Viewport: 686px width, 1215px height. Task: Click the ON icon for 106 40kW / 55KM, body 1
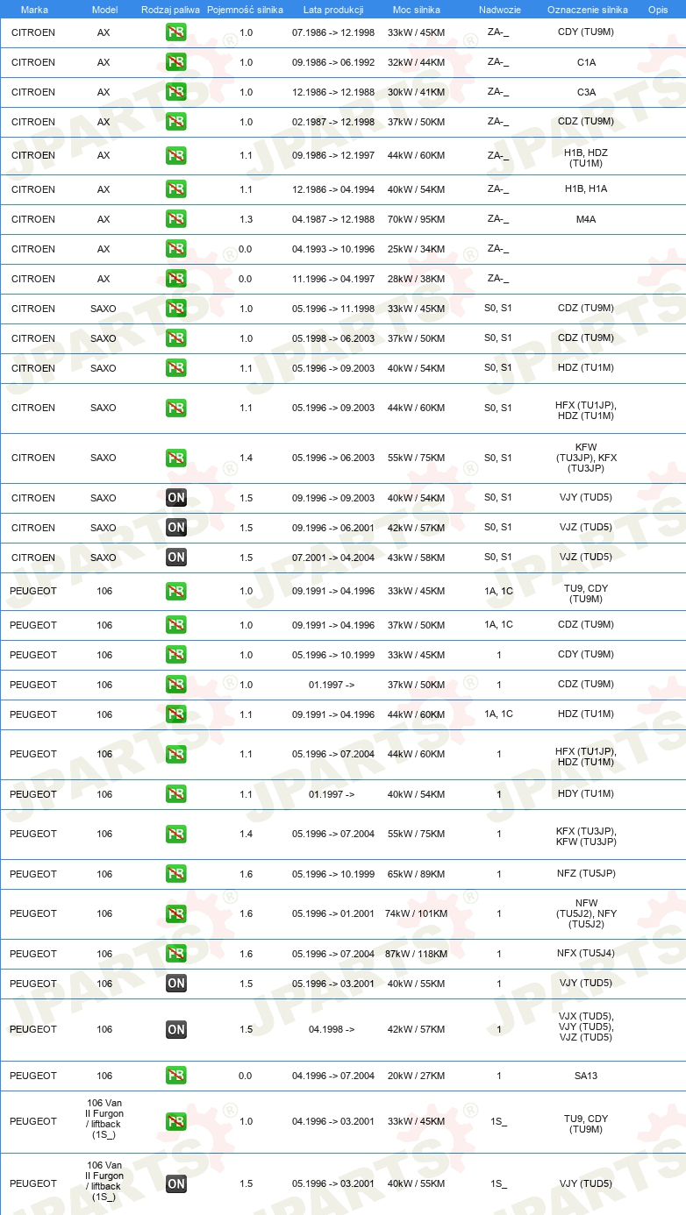[x=176, y=984]
